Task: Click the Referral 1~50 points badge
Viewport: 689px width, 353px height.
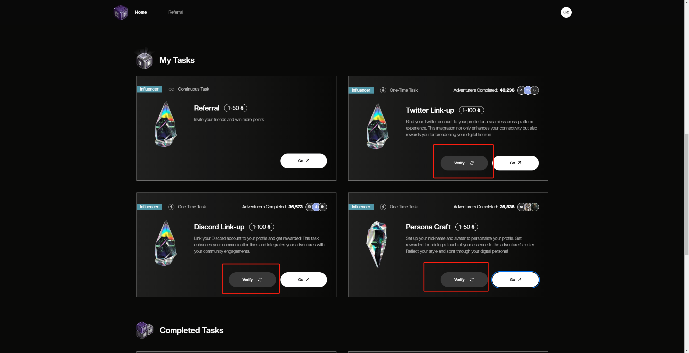Action: click(235, 108)
